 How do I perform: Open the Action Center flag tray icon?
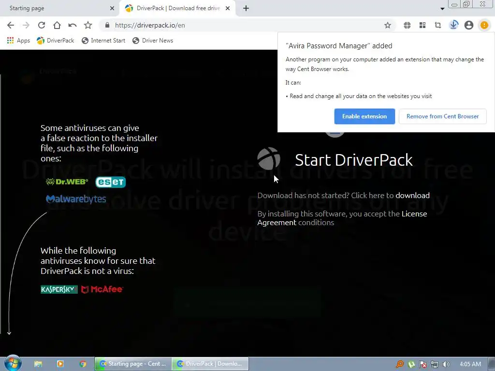coord(422,364)
